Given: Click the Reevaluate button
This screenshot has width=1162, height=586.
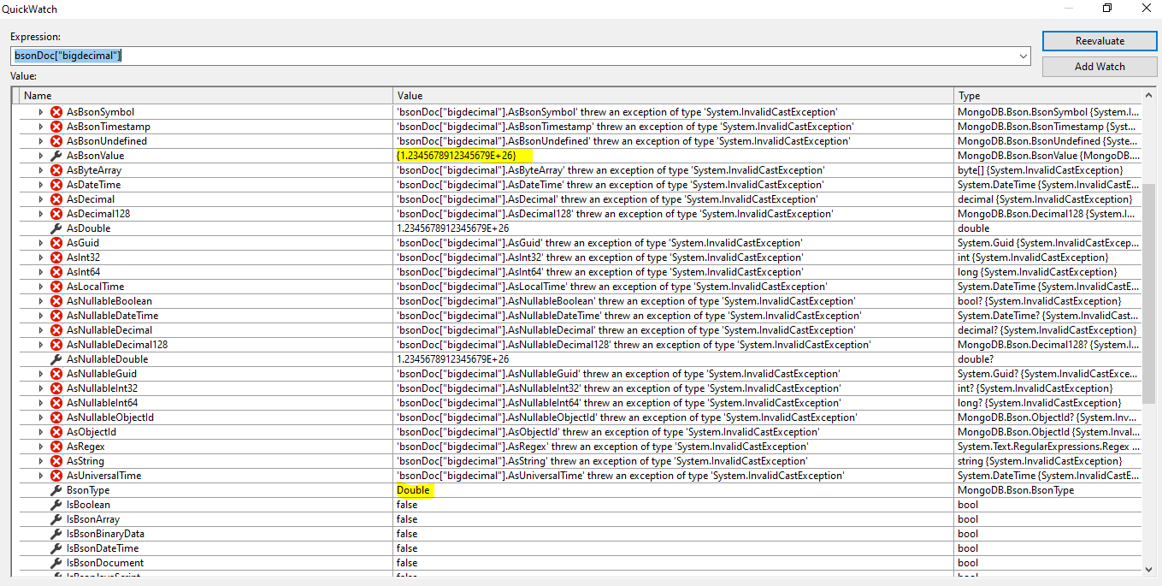Looking at the screenshot, I should point(1100,41).
